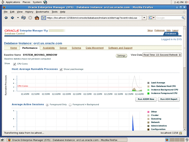Click the status bar security lock icon
Viewport: 189px width, 142px height.
pos(181,133)
